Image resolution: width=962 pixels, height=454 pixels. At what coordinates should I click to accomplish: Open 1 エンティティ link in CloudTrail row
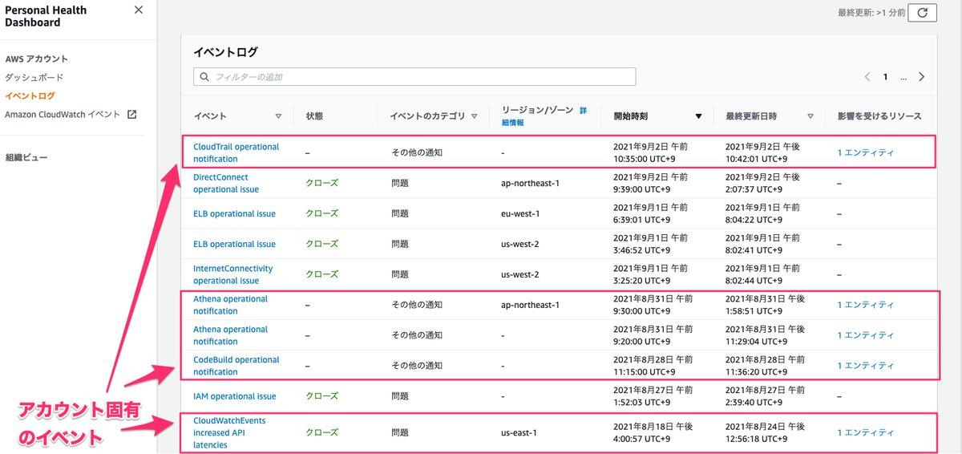[865, 152]
